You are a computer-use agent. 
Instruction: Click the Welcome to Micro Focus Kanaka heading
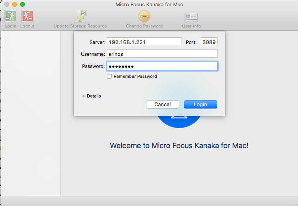(179, 145)
